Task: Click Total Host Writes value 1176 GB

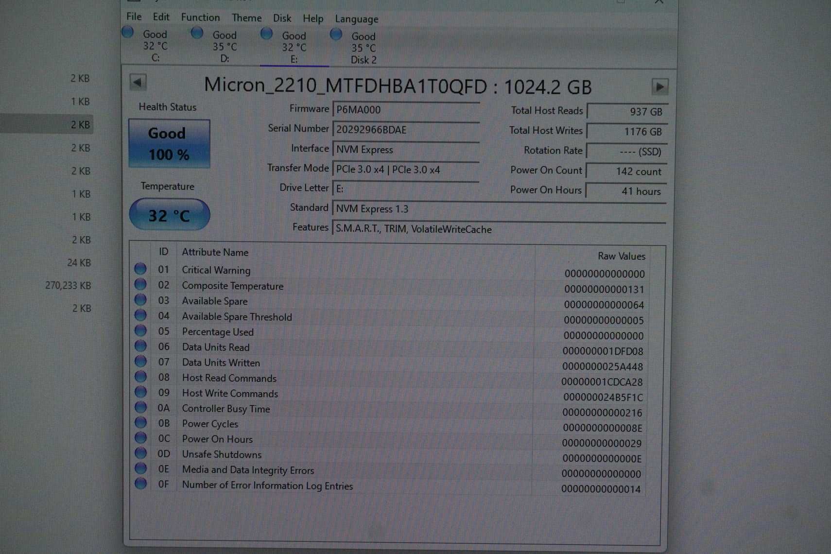Action: 627,132
